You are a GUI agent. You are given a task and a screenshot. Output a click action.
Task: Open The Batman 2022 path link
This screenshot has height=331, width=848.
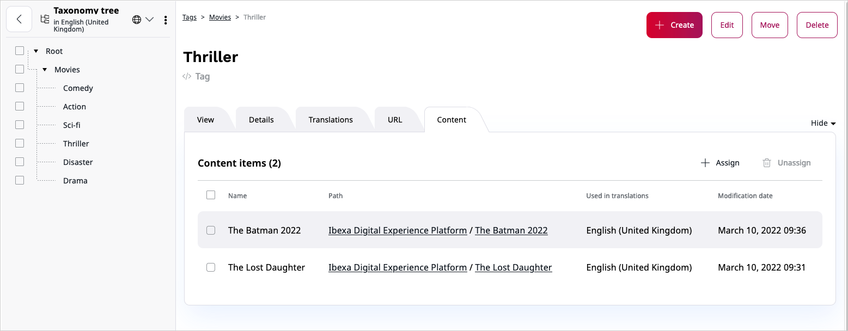coord(511,230)
